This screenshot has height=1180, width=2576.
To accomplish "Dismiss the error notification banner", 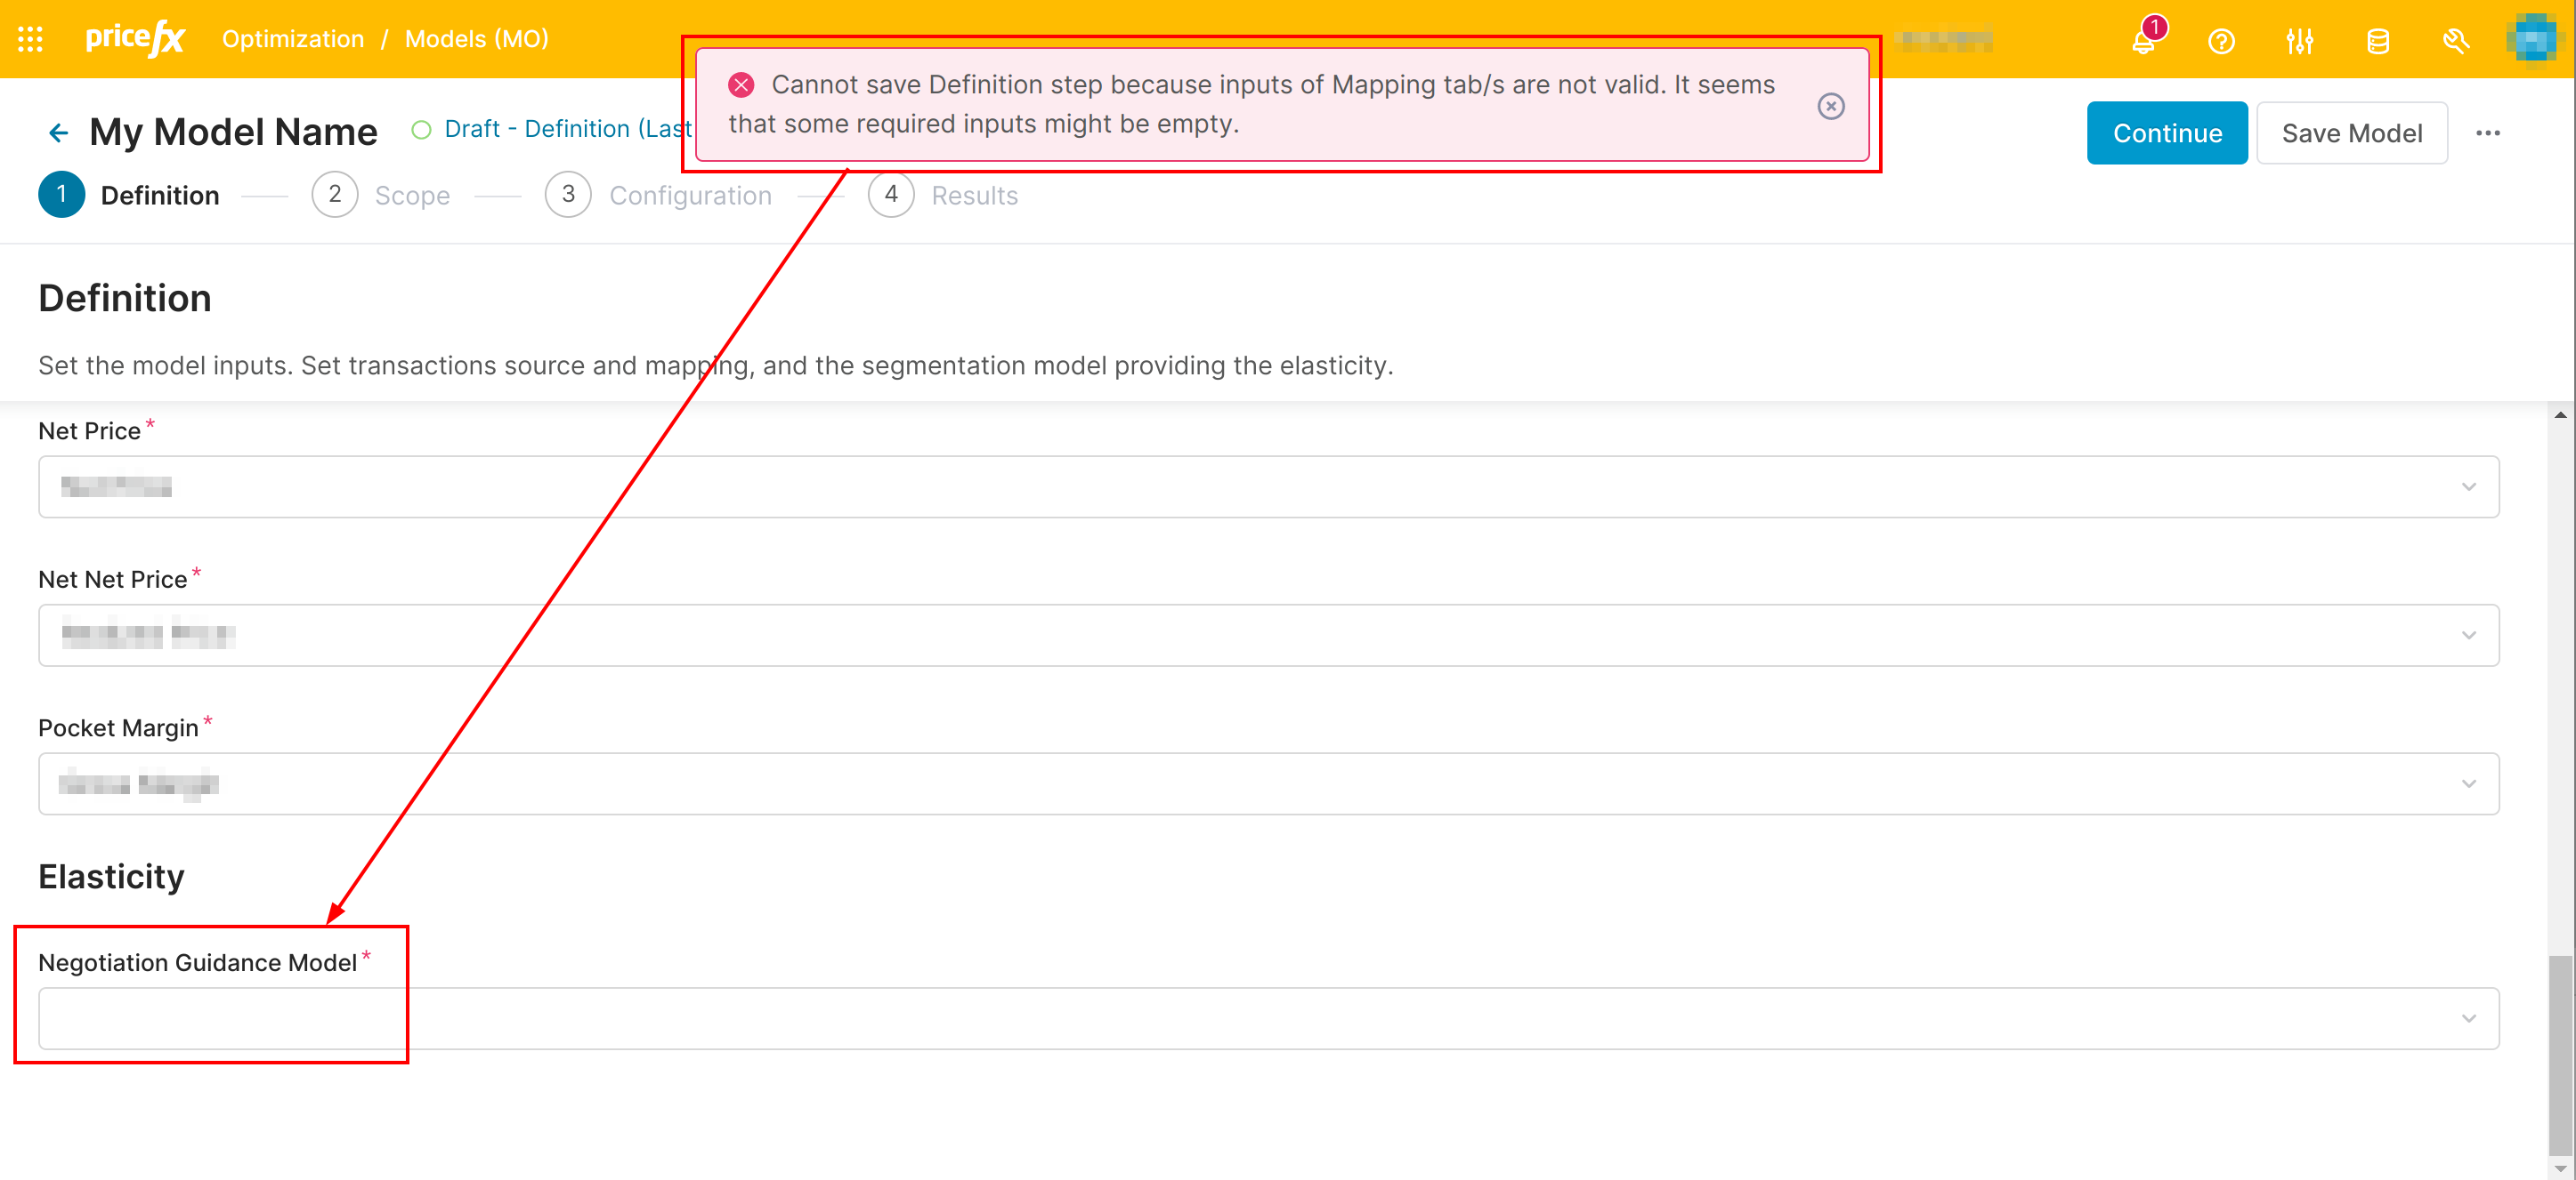I will [x=1830, y=106].
